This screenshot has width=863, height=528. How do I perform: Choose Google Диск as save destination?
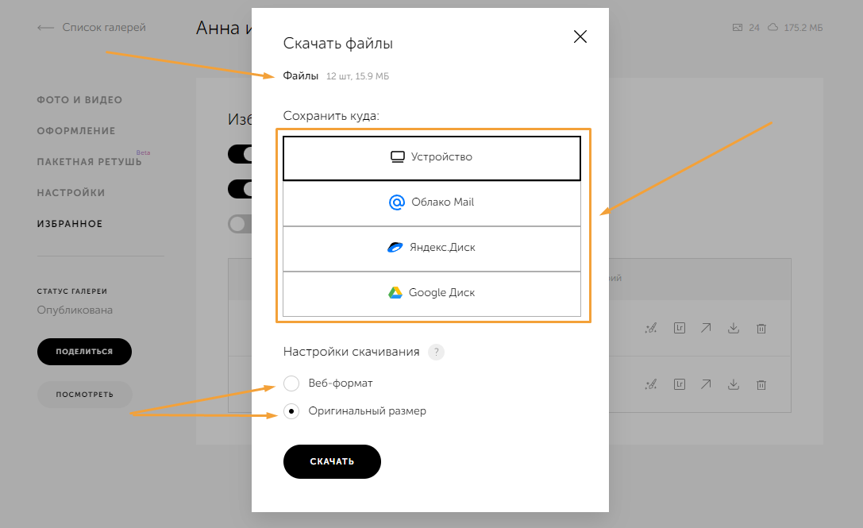[x=432, y=293]
